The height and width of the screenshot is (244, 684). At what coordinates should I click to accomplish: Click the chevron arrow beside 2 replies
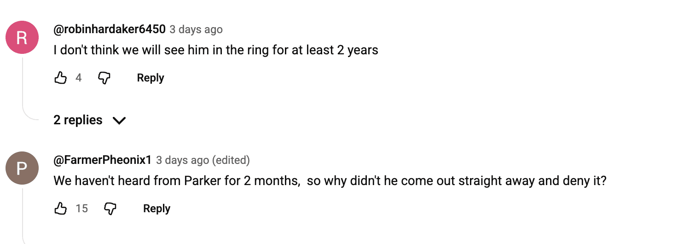[x=119, y=121]
